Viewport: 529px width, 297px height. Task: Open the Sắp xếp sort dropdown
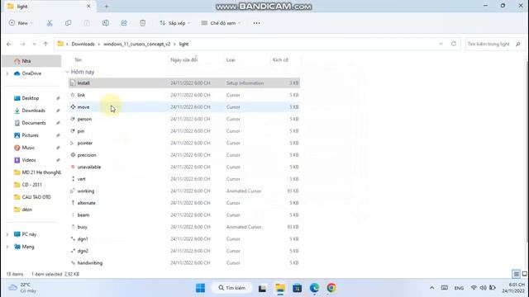click(174, 23)
